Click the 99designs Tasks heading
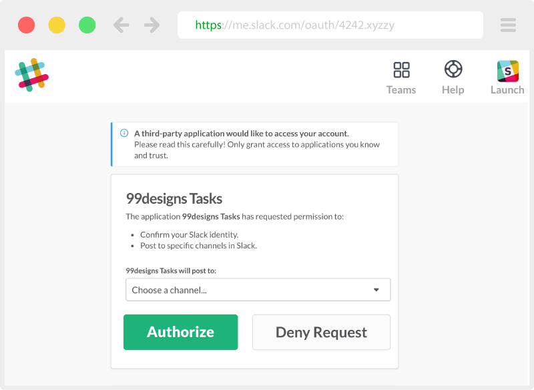534x390 pixels. [x=174, y=198]
